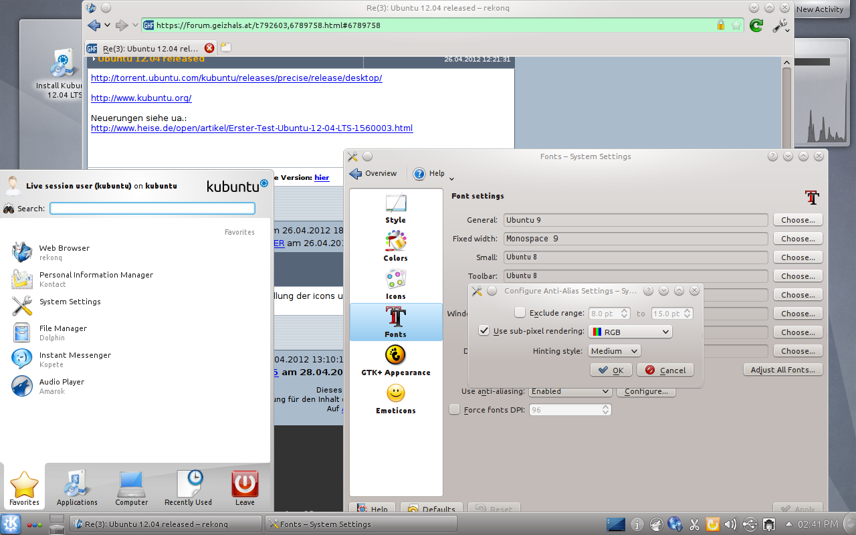
Task: Click the SSL lock icon in address bar
Action: pyautogui.click(x=721, y=25)
